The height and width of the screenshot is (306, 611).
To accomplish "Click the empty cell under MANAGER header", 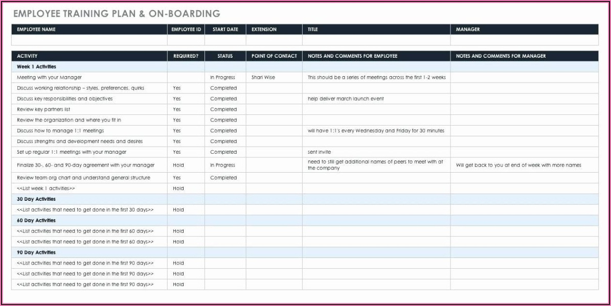I will (x=525, y=40).
